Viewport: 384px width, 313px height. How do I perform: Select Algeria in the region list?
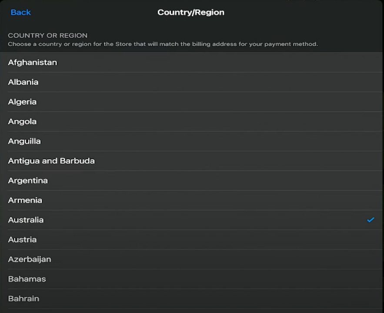coord(22,102)
